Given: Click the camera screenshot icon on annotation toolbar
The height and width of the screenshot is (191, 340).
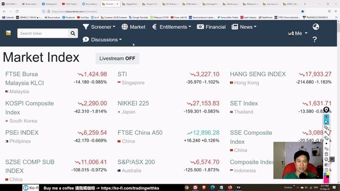Looking at the screenshot, I should pyautogui.click(x=326, y=164).
